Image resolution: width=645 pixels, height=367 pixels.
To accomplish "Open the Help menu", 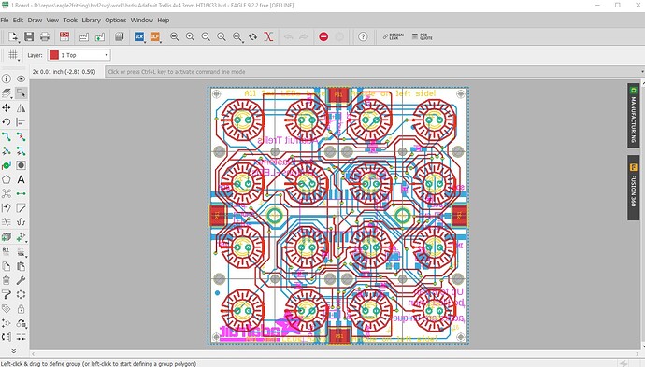I will [x=164, y=21].
